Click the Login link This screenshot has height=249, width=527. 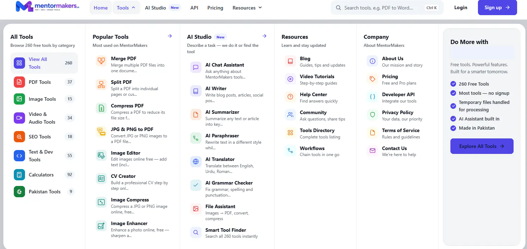point(461,7)
